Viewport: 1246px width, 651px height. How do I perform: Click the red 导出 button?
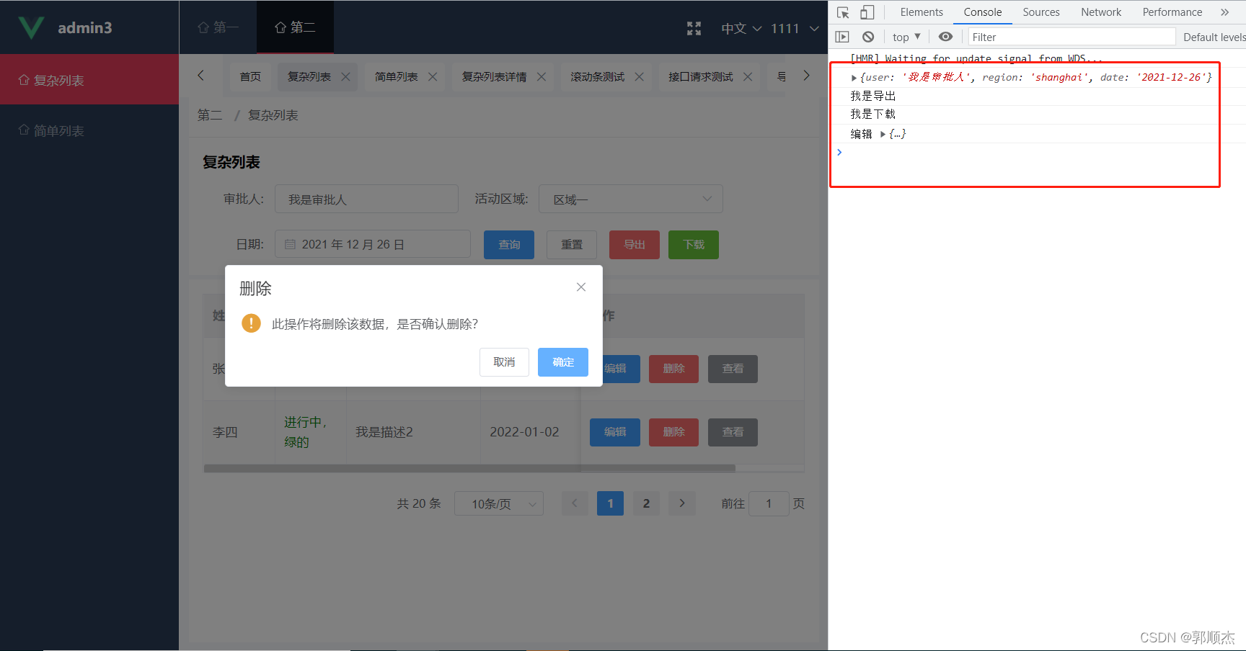(635, 245)
